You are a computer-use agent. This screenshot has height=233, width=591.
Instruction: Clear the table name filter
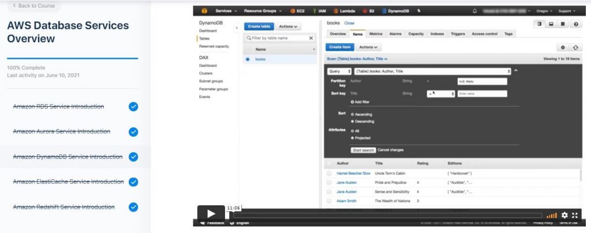pyautogui.click(x=311, y=38)
